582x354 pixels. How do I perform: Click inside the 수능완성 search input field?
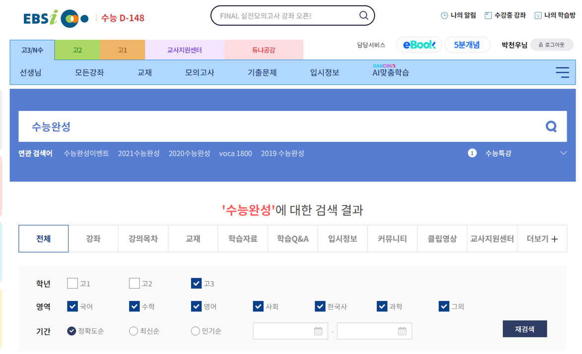click(x=198, y=126)
